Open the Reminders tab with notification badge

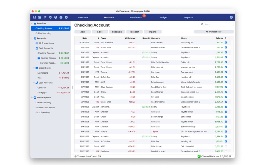136,17
